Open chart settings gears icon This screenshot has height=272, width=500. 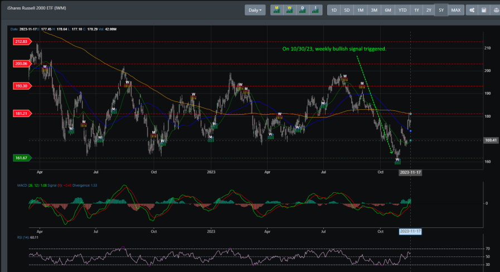472,10
